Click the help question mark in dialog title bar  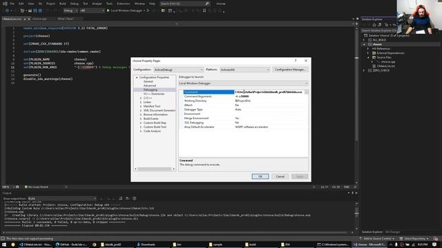tap(296, 61)
